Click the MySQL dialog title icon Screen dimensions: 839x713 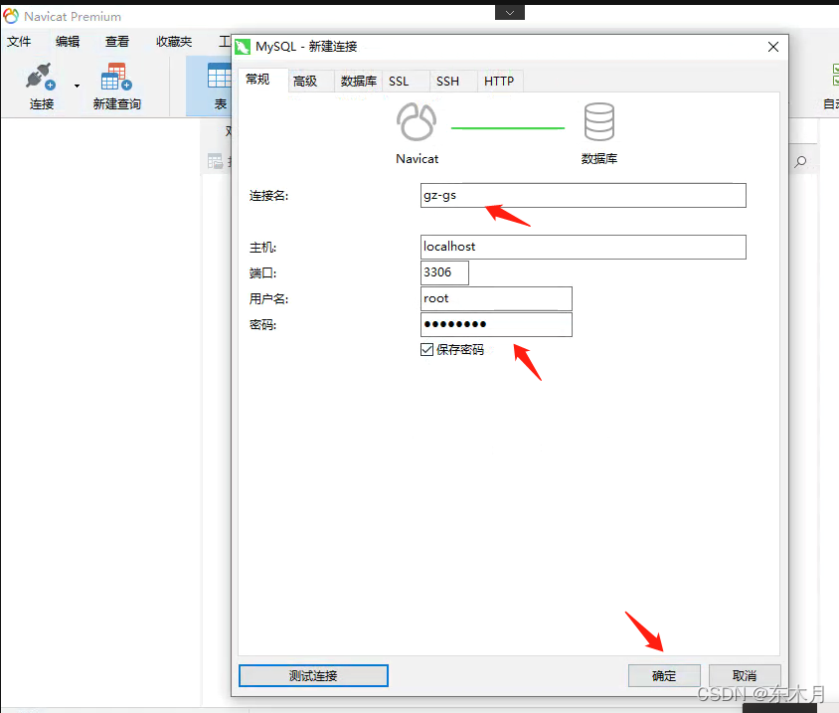[x=243, y=47]
